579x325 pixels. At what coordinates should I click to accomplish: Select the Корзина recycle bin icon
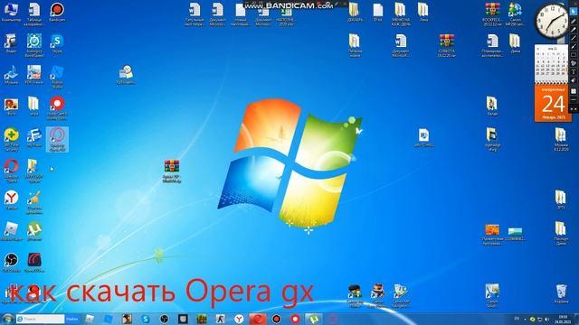click(561, 293)
